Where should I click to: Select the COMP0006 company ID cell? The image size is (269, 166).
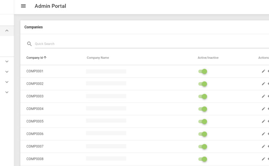pos(35,134)
